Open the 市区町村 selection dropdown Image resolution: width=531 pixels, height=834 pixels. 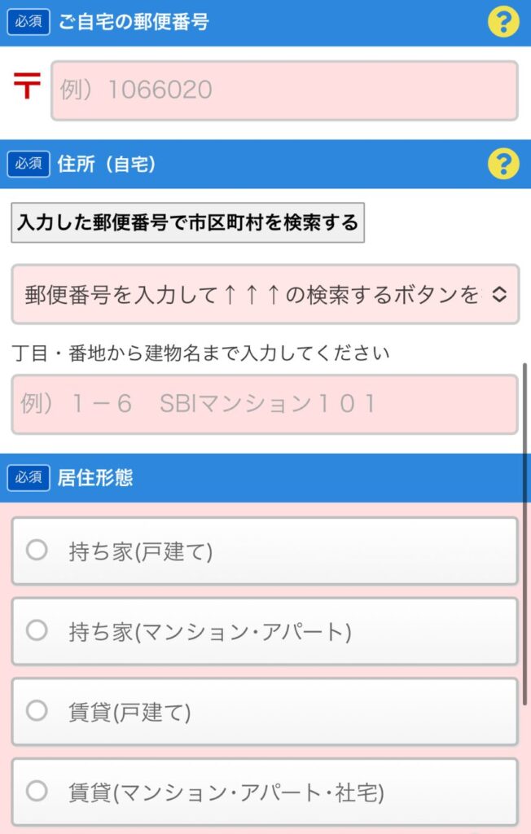click(265, 294)
